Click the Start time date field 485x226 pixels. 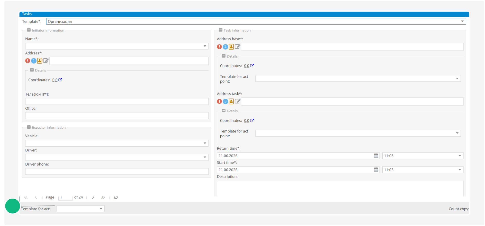[x=295, y=170]
